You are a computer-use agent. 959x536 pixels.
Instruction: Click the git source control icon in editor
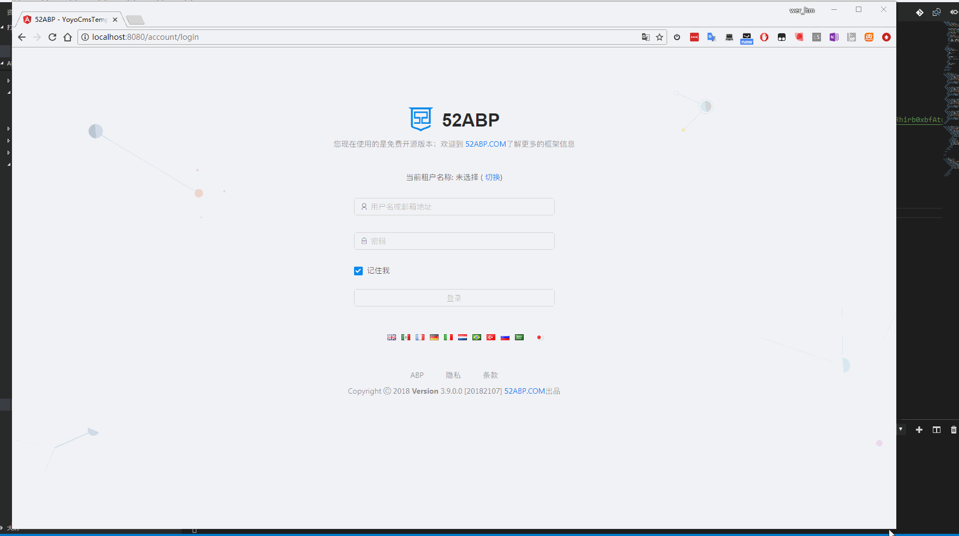point(920,13)
